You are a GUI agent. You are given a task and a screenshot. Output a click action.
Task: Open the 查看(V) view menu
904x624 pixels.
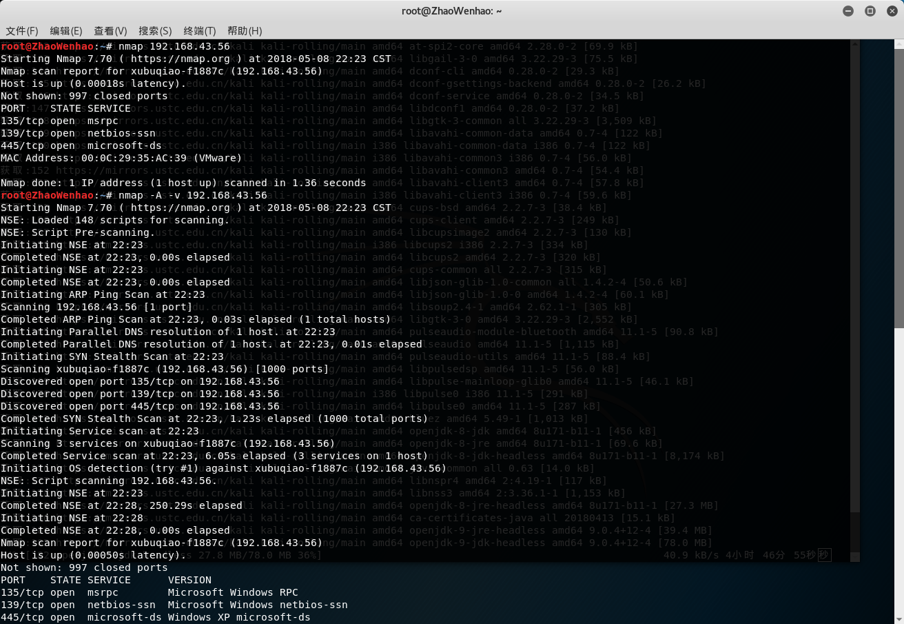[110, 31]
